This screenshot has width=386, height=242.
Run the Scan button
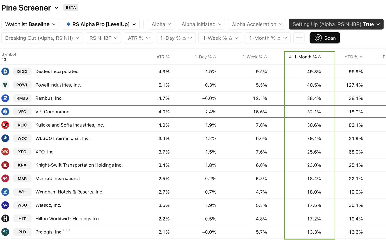325,38
